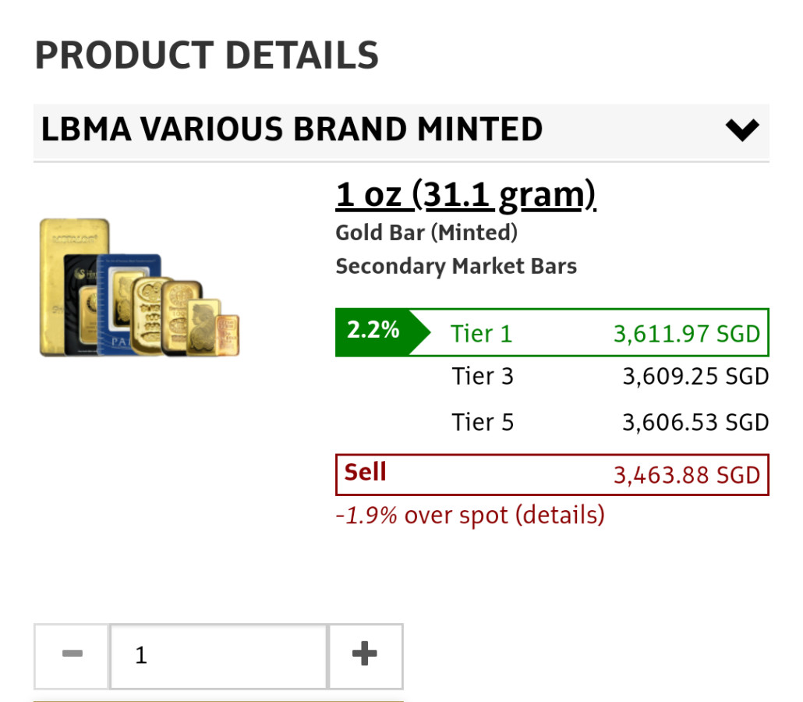
Task: Select the Tier 1 label
Action: pos(482,334)
